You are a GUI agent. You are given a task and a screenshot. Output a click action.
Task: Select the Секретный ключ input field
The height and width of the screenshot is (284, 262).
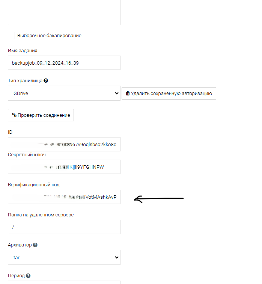point(64,167)
